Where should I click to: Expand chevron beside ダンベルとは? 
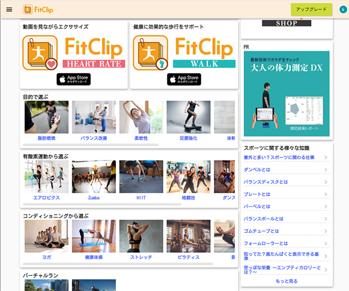pos(326,170)
